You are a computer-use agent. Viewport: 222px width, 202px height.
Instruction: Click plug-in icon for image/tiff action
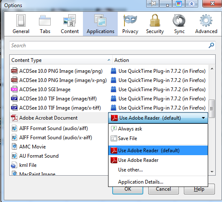(114, 98)
